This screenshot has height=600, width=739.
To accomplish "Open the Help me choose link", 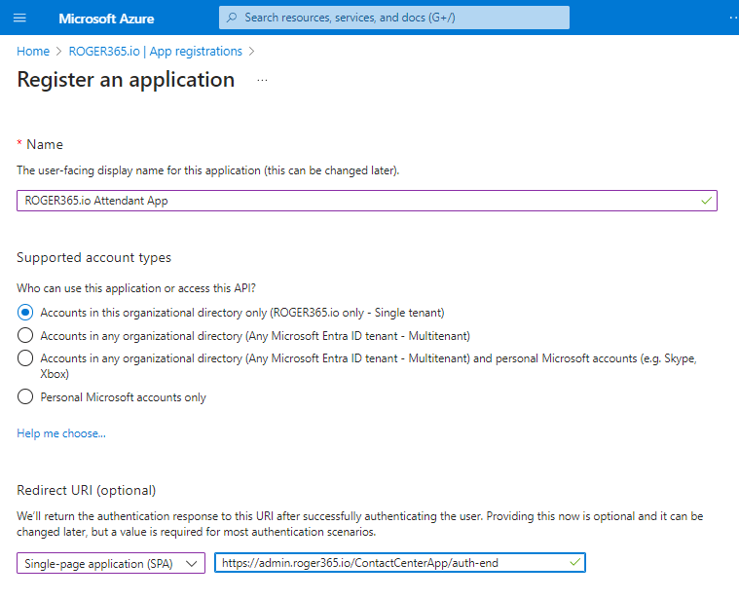I will click(x=61, y=433).
